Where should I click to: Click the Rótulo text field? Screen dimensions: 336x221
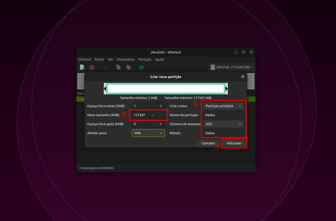(223, 133)
